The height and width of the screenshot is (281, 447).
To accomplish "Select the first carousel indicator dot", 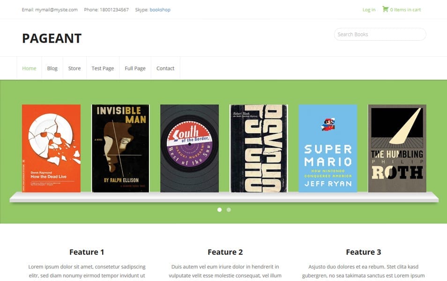I will [219, 210].
